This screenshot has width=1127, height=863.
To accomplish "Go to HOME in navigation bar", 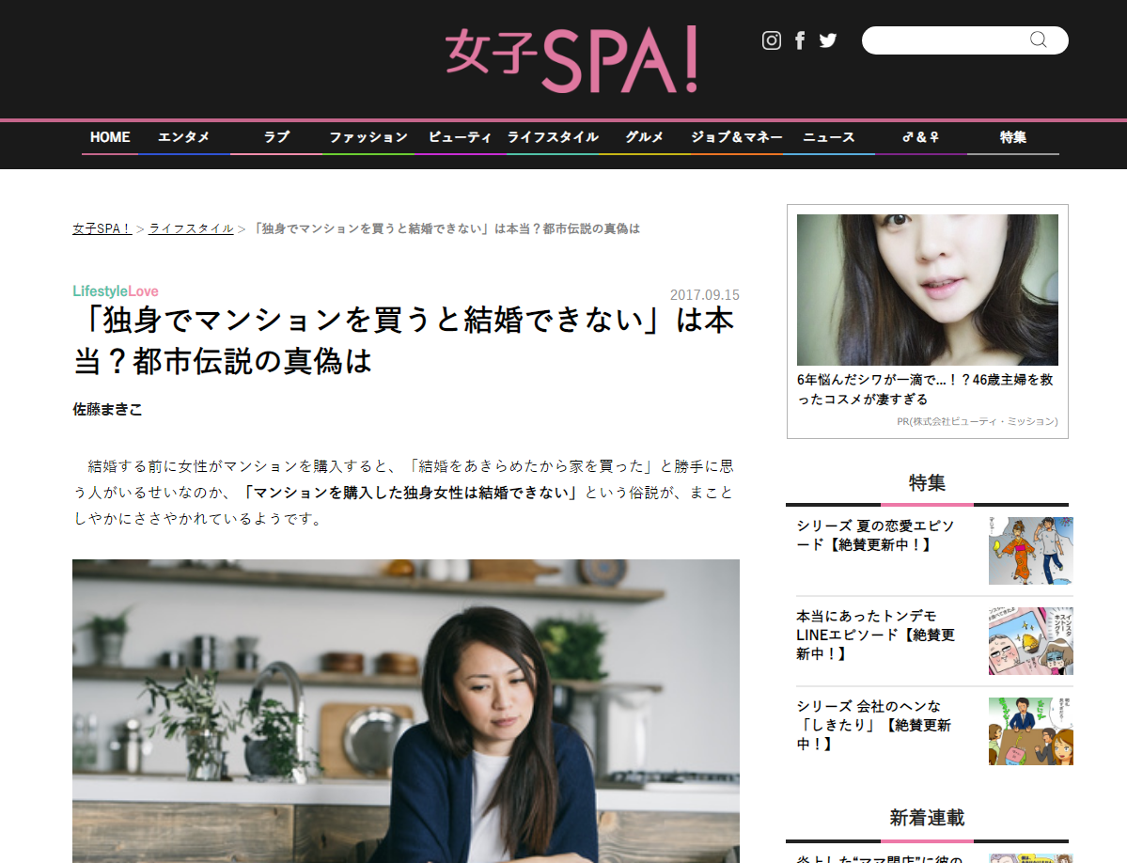I will 110,136.
